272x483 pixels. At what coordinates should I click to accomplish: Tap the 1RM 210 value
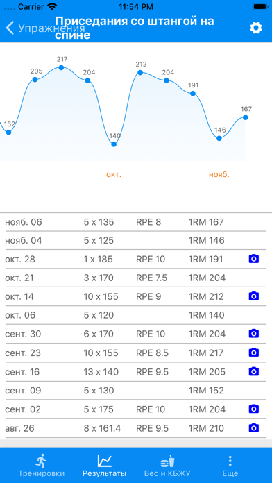pos(206,428)
